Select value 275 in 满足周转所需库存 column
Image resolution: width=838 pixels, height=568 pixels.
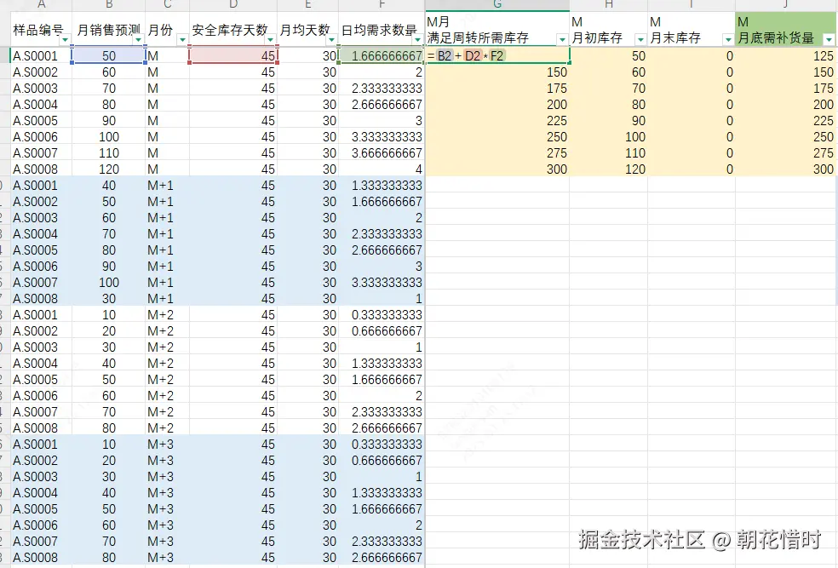pyautogui.click(x=497, y=153)
